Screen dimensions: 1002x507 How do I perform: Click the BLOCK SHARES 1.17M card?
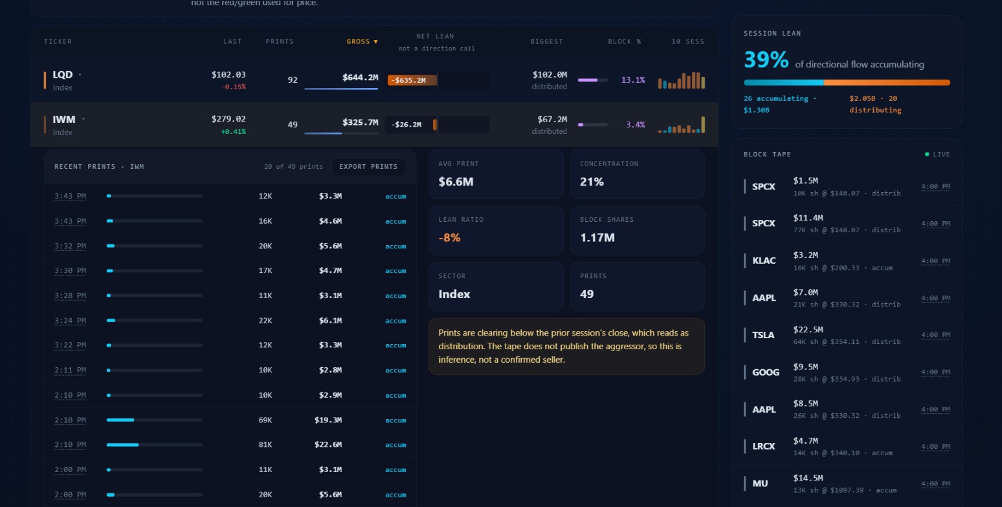click(x=638, y=230)
